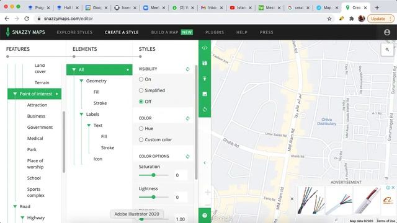Reset the Color section
The image size is (397, 223).
(x=187, y=118)
